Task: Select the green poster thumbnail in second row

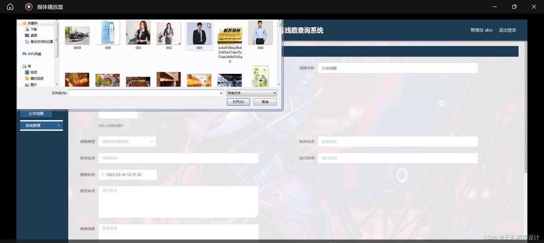Action: tap(260, 76)
